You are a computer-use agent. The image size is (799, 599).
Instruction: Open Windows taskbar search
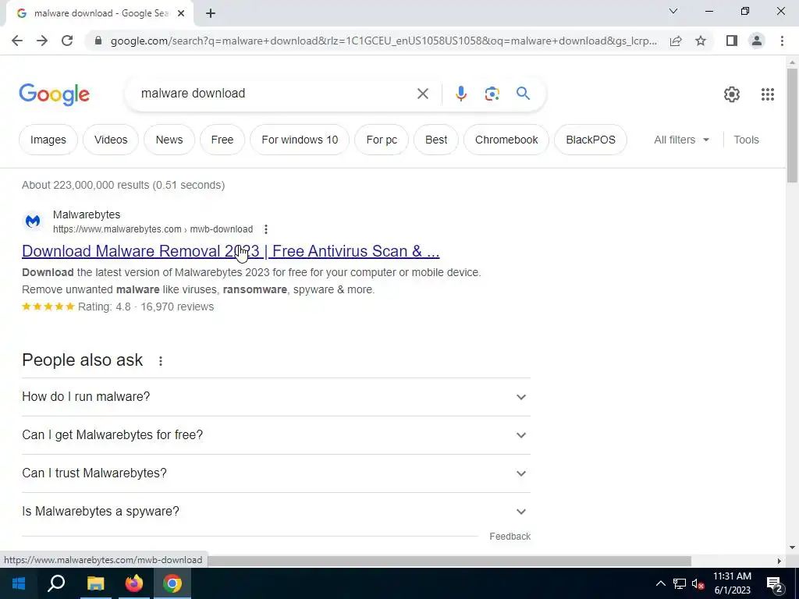(56, 583)
